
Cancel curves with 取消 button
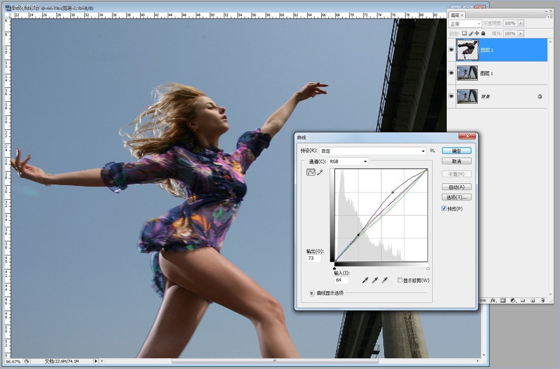point(457,161)
